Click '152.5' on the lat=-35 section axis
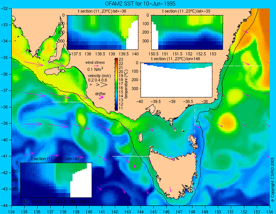276x214 pixels. 201,54
